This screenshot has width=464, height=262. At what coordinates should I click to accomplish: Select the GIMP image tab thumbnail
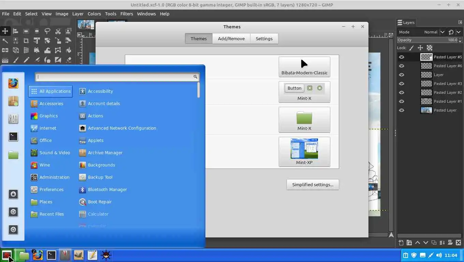(86, 25)
